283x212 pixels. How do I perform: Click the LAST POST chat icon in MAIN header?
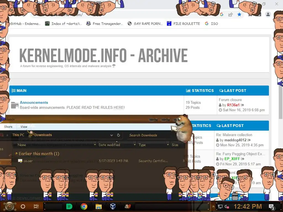click(221, 91)
